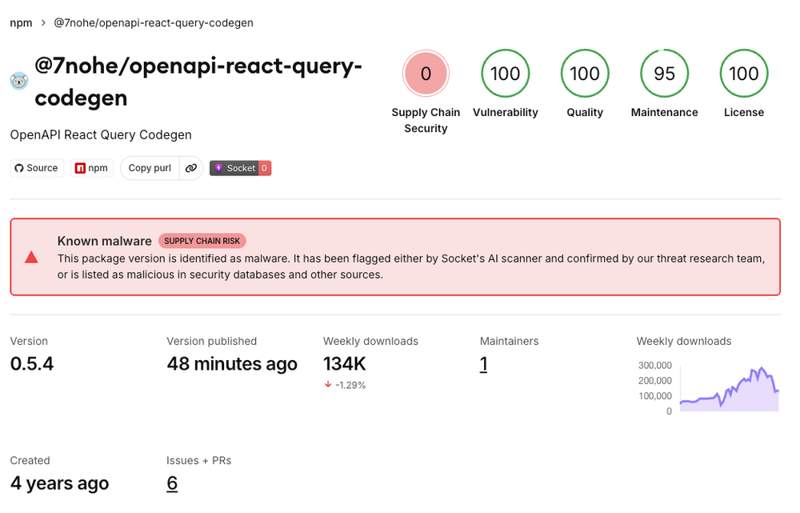
Task: Click the Maintenance label
Action: coord(664,112)
